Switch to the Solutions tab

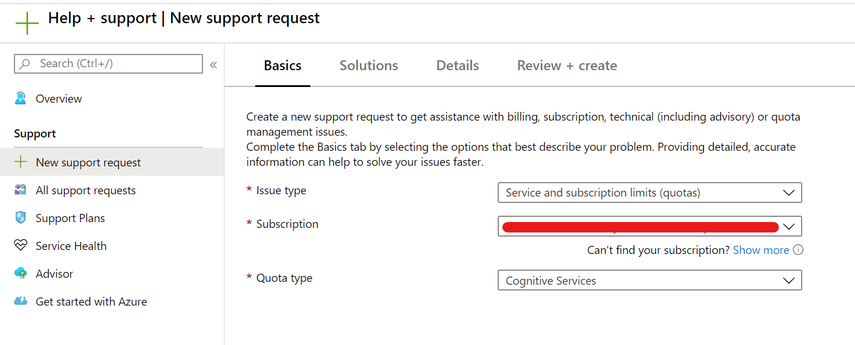coord(369,66)
